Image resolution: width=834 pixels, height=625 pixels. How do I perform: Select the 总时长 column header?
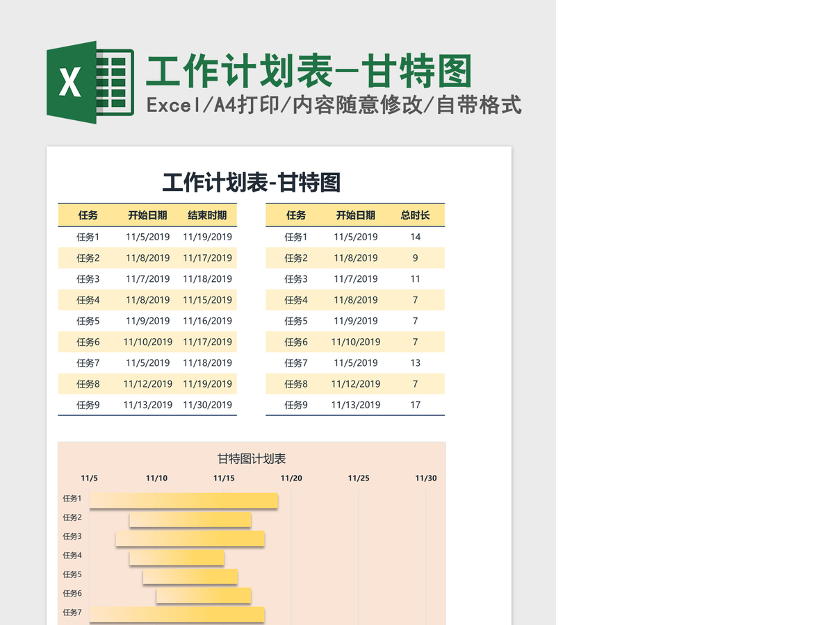point(415,215)
